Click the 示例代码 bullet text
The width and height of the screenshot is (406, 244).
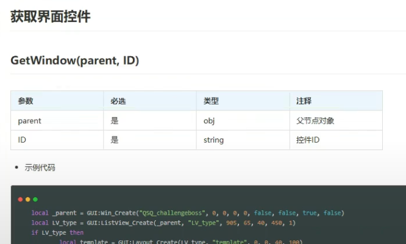(x=40, y=167)
